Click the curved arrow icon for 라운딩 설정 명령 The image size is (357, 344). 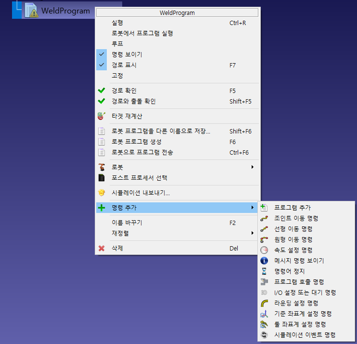[264, 303]
